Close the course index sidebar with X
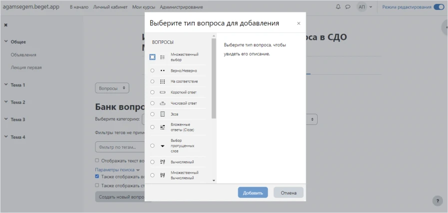Screen dimensions: 448x213 pos(5,25)
